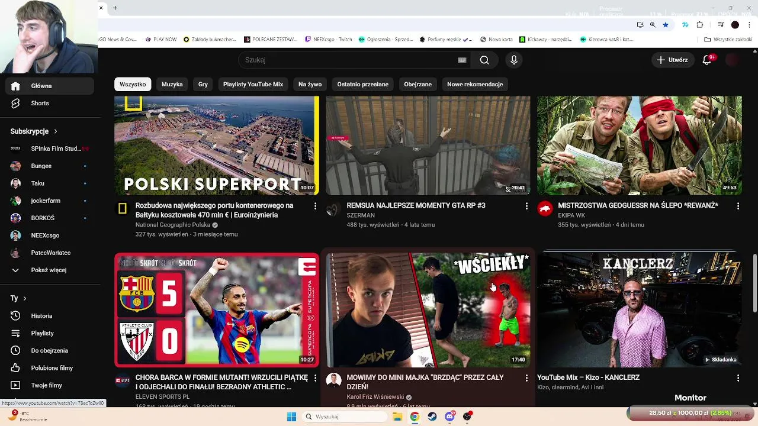Select the Nowe rekomendacje filter chip
This screenshot has width=758, height=426.
point(475,84)
